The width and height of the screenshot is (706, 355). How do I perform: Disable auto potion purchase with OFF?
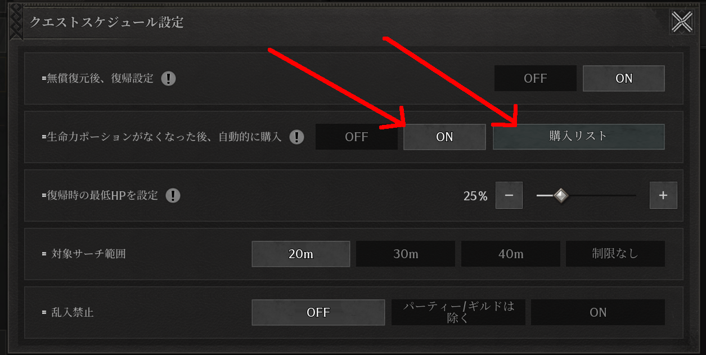[x=357, y=137]
